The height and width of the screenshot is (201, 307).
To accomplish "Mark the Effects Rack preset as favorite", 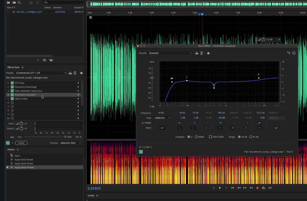I will tap(81, 73).
